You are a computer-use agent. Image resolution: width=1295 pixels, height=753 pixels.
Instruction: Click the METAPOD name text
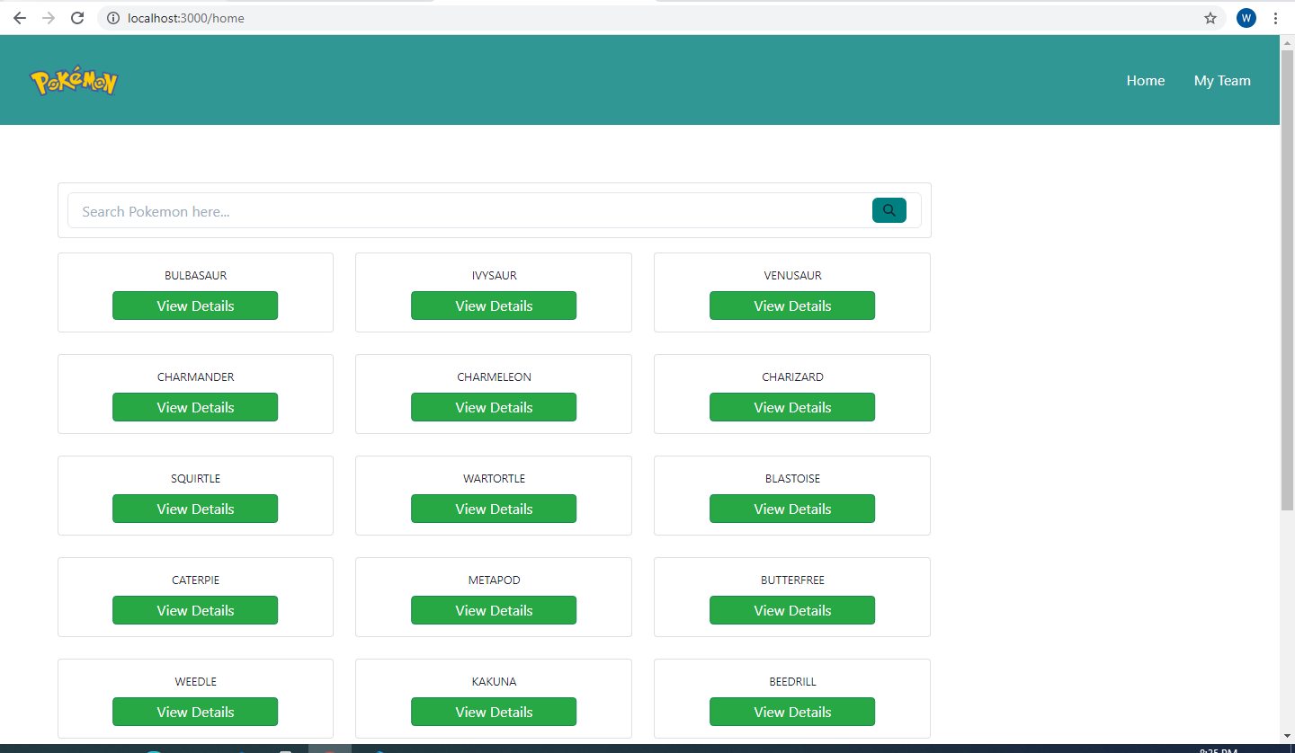[494, 580]
